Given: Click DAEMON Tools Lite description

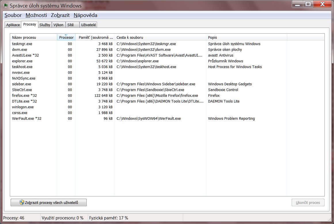Looking at the screenshot, I should click(224, 101).
